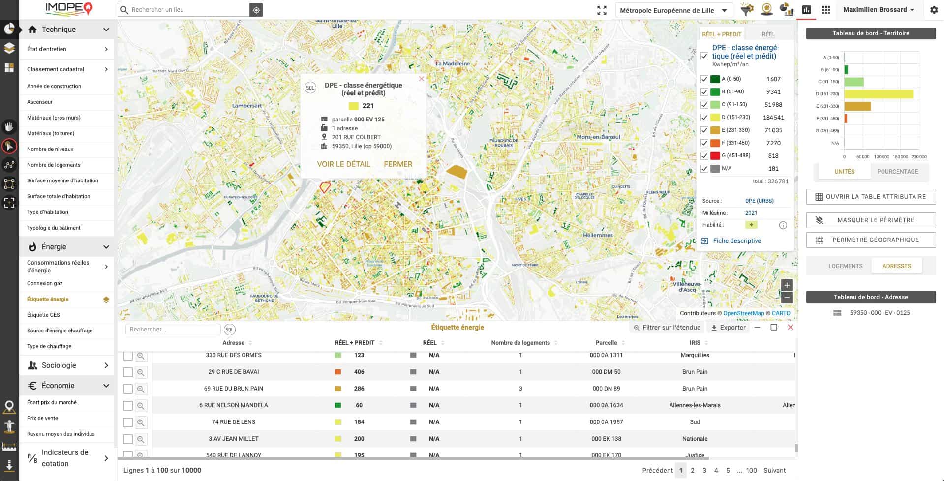Uncheck class G (451-488) in legend
This screenshot has width=944, height=481.
click(704, 156)
